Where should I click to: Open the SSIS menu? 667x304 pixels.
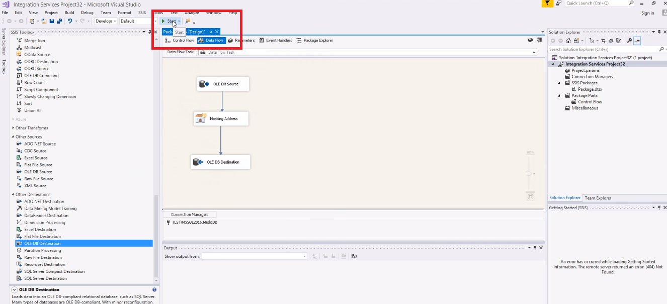(142, 13)
